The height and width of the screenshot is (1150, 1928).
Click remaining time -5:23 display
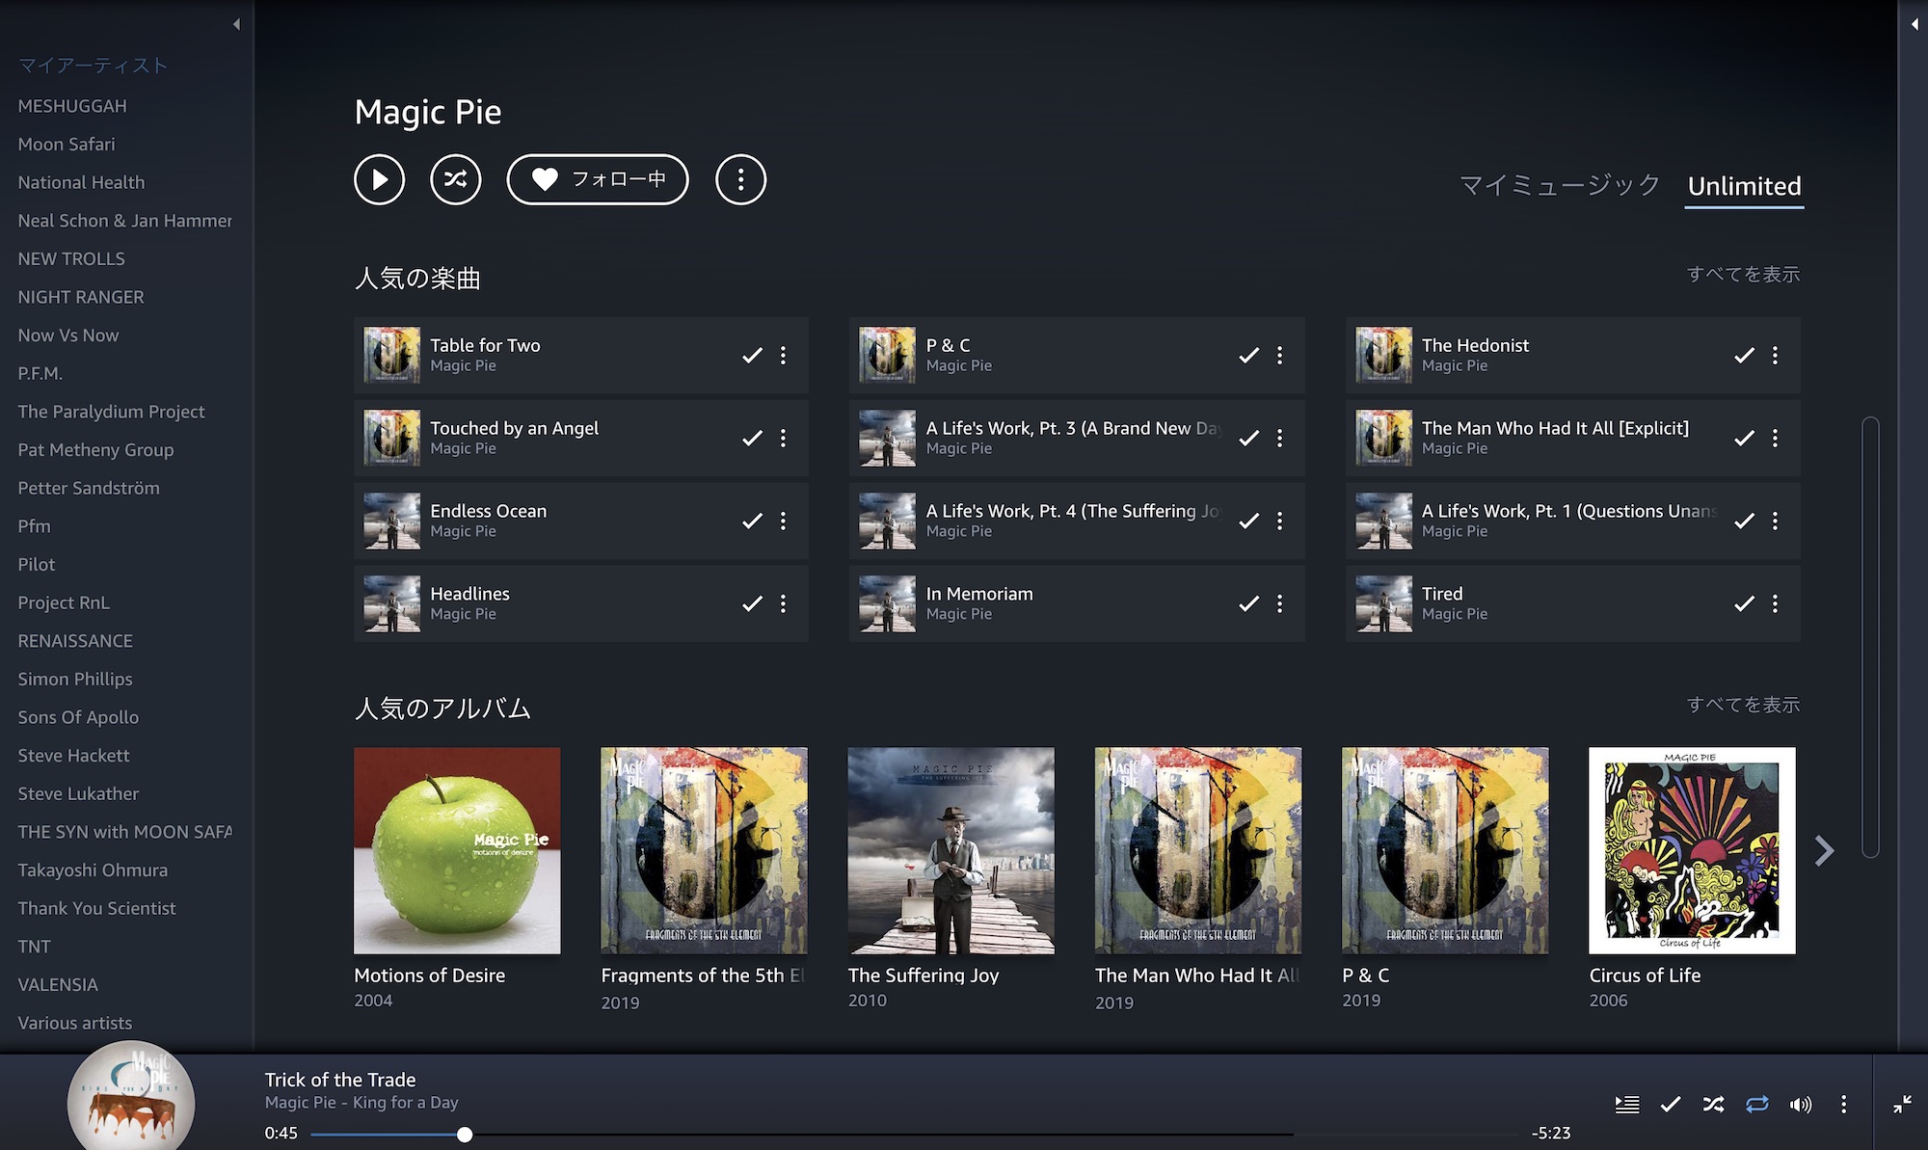click(1551, 1134)
